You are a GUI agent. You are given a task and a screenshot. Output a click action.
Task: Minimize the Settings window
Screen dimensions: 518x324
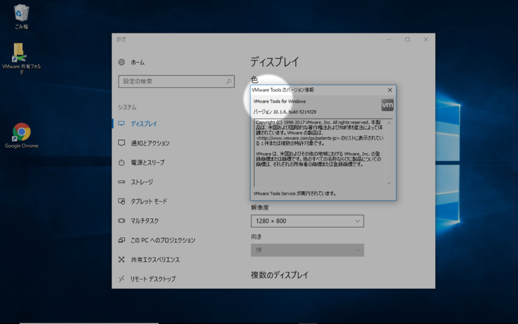389,40
